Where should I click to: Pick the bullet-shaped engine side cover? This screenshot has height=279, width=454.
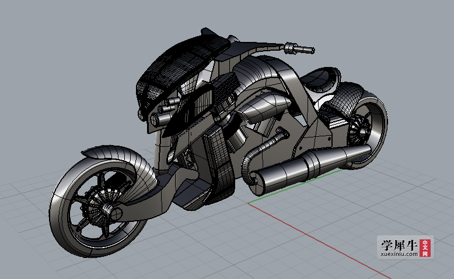(264, 108)
